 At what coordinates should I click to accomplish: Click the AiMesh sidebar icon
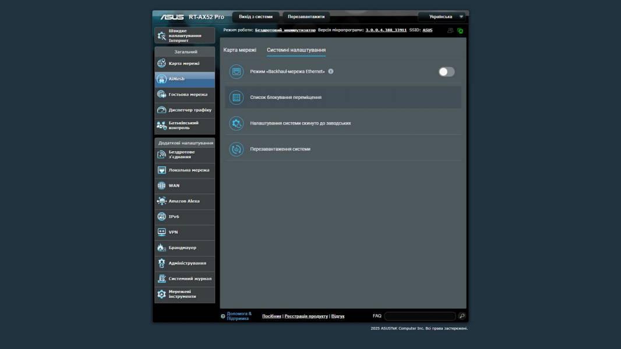pos(161,79)
